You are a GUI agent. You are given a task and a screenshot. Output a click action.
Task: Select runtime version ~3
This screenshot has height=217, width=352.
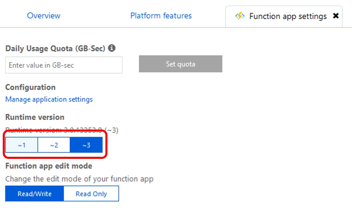point(86,145)
